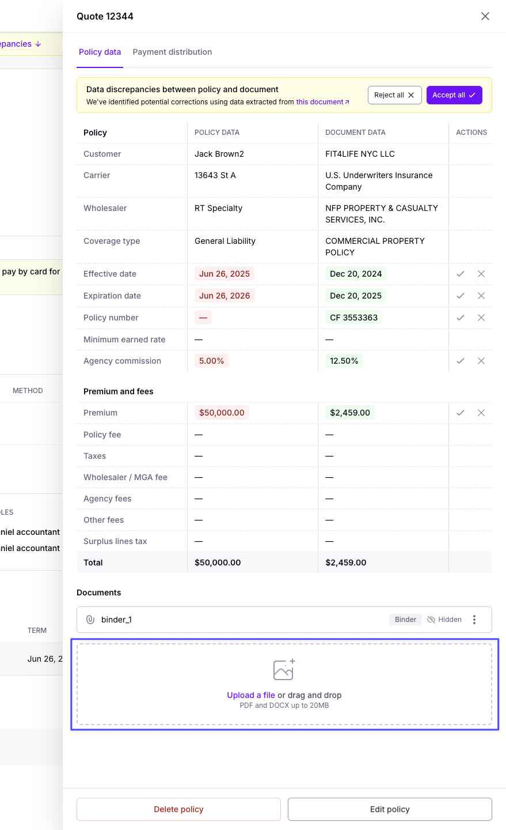This screenshot has height=830, width=506.
Task: Close the Quote 12344 panel
Action: (485, 16)
